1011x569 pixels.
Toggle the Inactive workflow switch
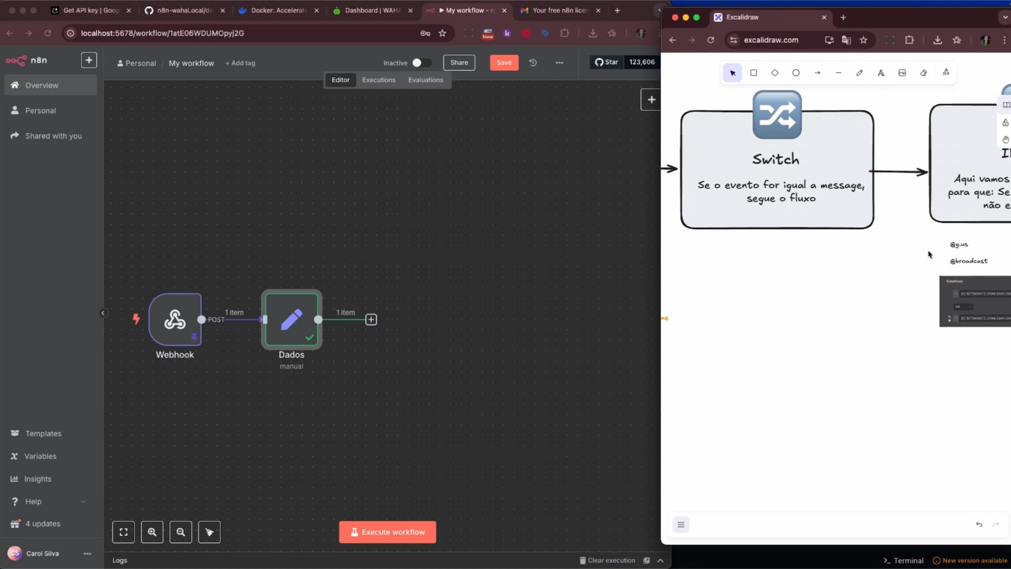click(421, 63)
